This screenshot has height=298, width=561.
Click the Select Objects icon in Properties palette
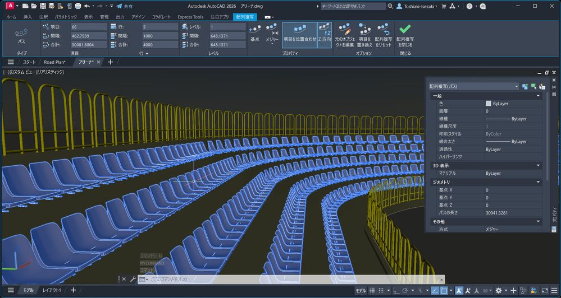coord(533,86)
